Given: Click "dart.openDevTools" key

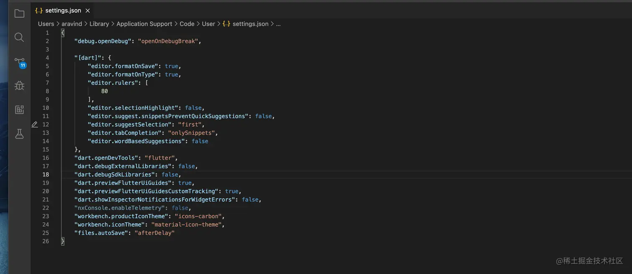Looking at the screenshot, I should point(106,158).
